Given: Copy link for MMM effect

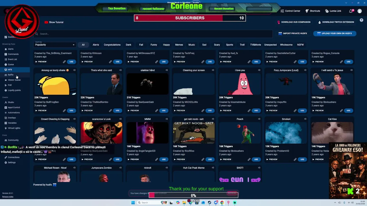Looking at the screenshot, I should point(157,159).
